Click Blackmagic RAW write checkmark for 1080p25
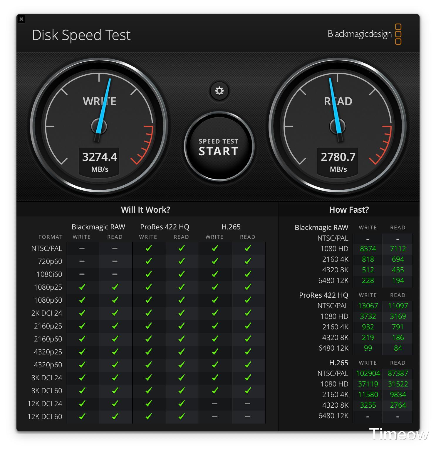The width and height of the screenshot is (436, 450). coord(82,287)
